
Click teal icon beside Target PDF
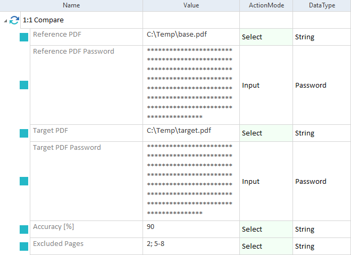(x=24, y=133)
